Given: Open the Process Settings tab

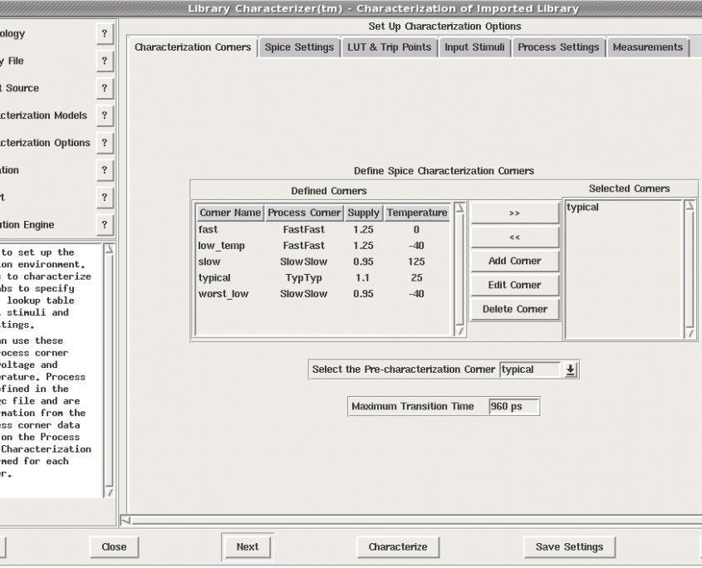Looking at the screenshot, I should 559,47.
